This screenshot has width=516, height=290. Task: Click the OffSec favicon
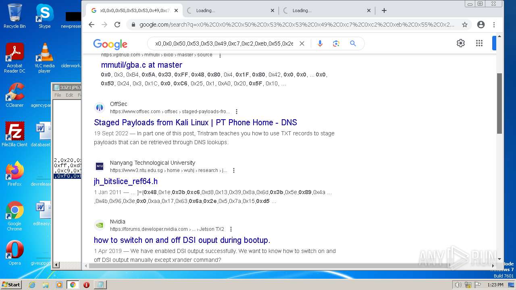(100, 108)
